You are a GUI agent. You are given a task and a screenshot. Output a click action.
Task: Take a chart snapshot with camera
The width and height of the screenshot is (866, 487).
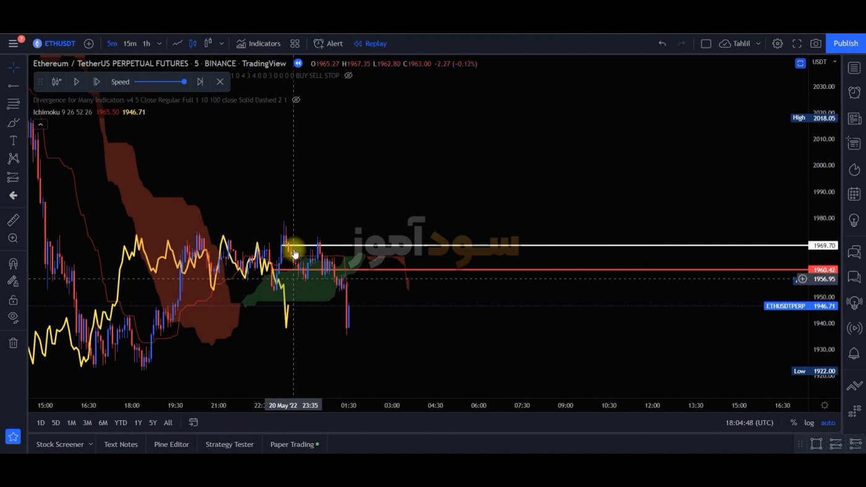816,43
